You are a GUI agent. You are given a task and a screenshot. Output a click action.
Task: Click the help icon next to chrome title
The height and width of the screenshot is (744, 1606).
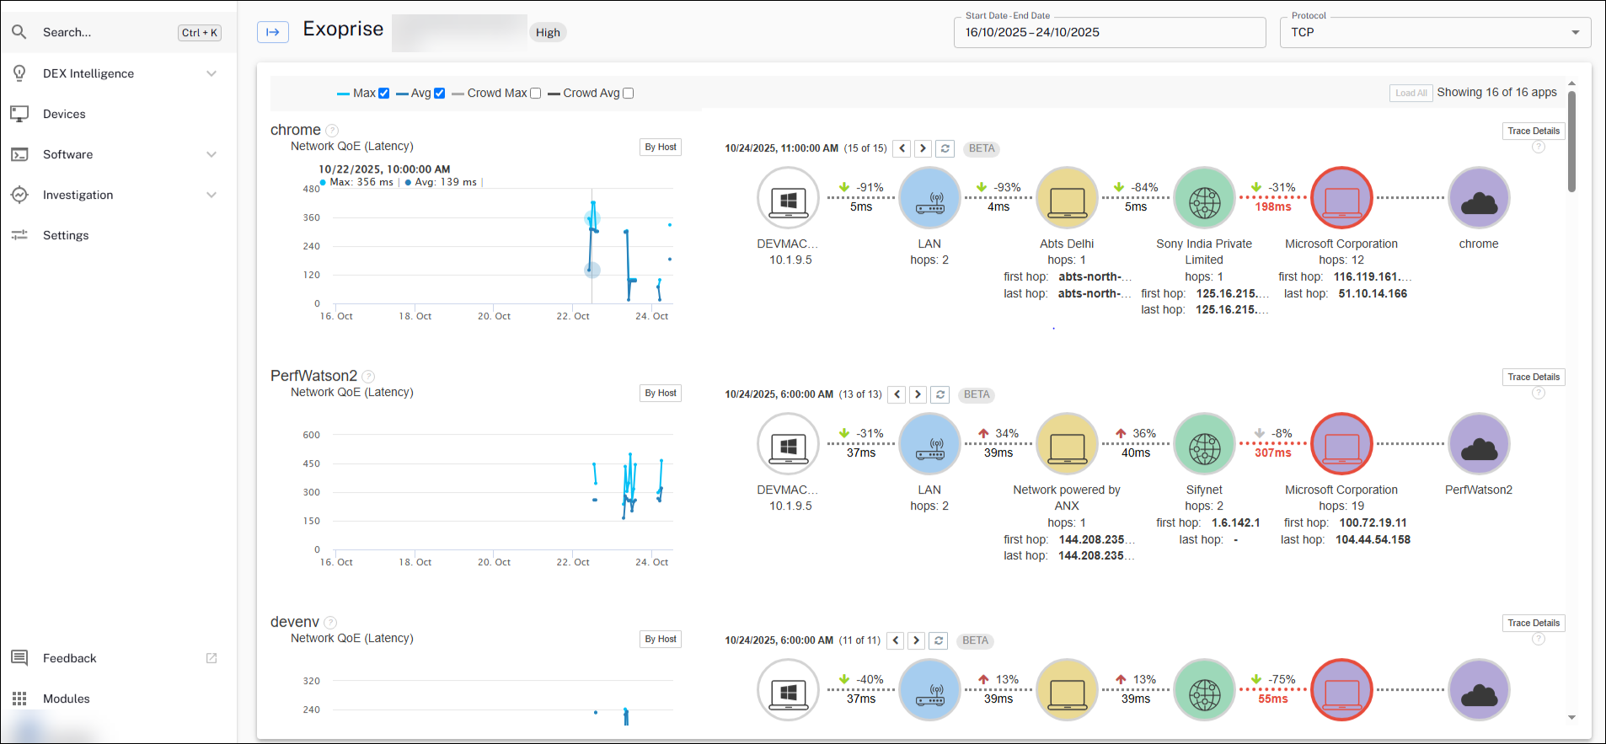pyautogui.click(x=332, y=131)
